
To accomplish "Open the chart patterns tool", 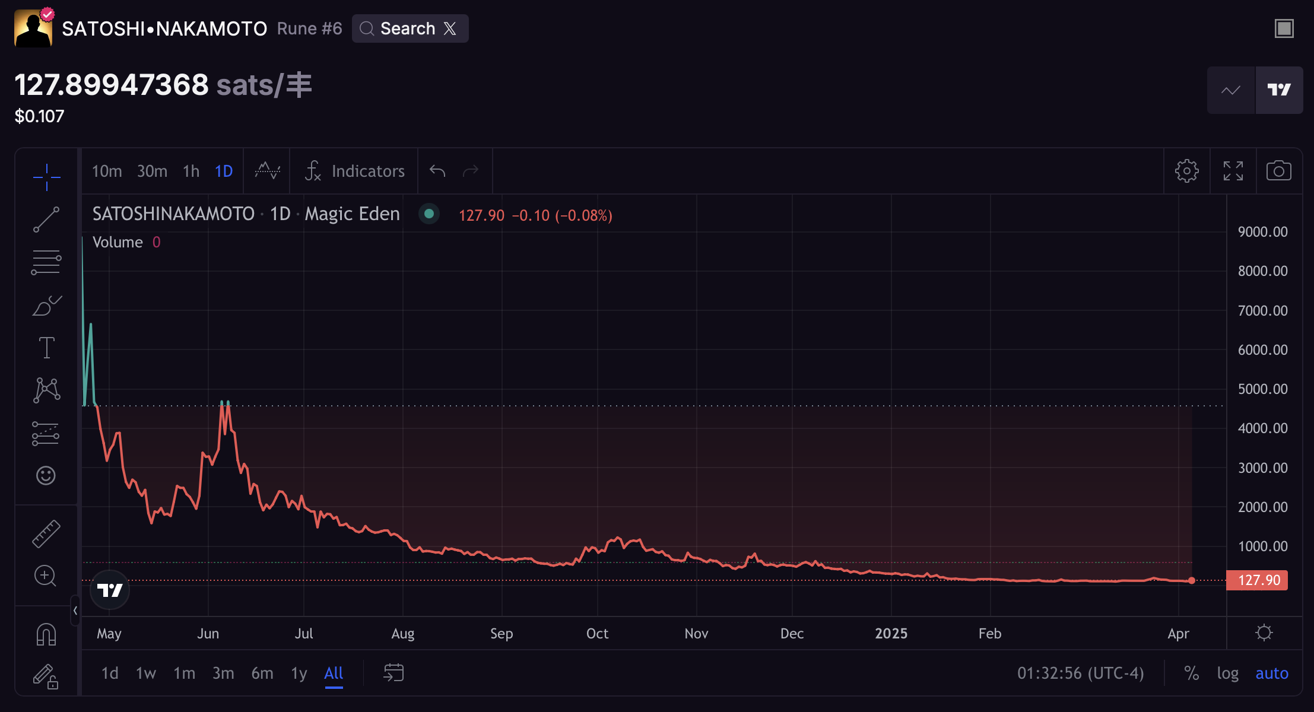I will [46, 390].
